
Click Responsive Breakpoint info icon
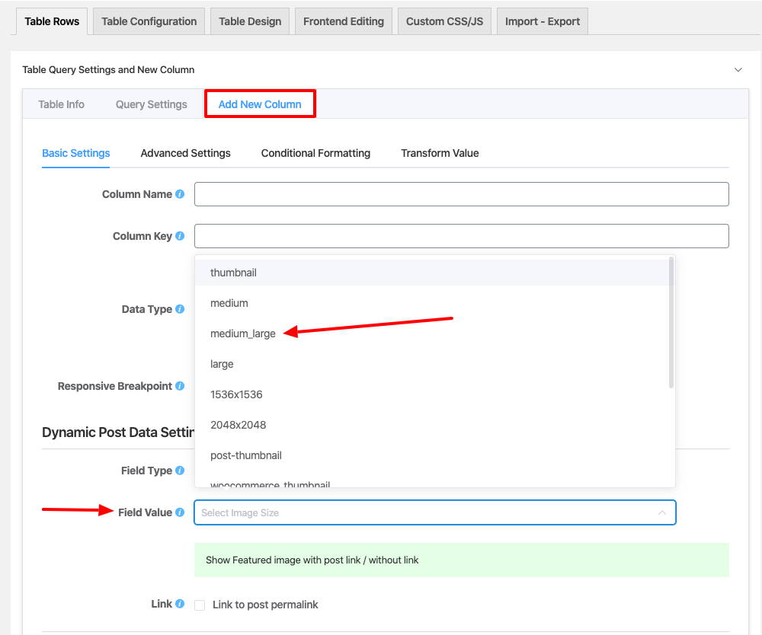(180, 386)
